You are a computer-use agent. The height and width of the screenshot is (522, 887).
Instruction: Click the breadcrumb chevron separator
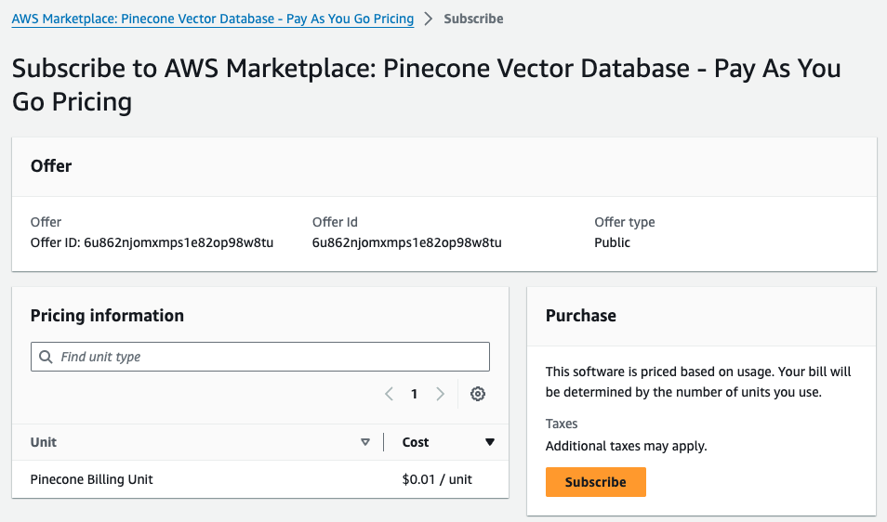429,19
